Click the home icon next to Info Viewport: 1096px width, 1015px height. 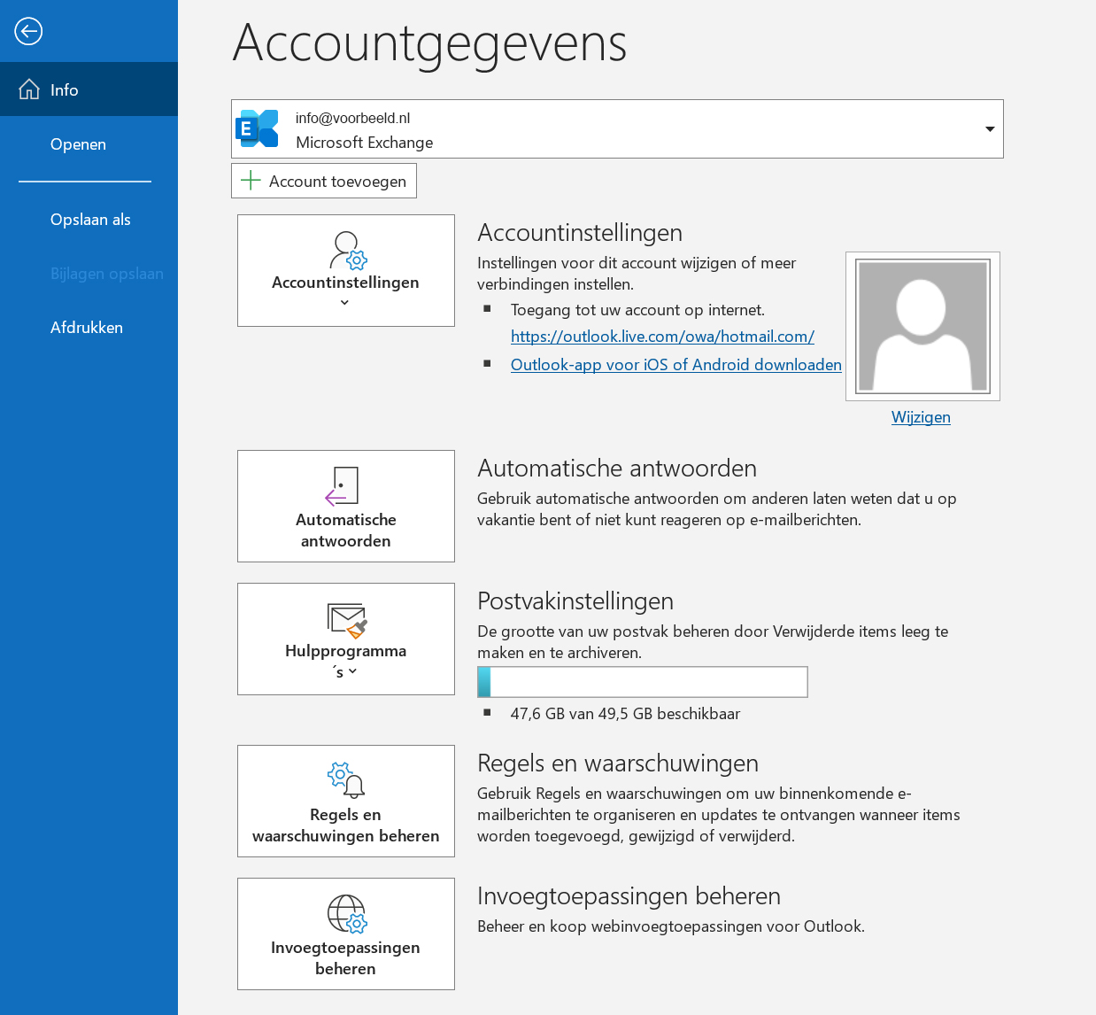[x=29, y=89]
